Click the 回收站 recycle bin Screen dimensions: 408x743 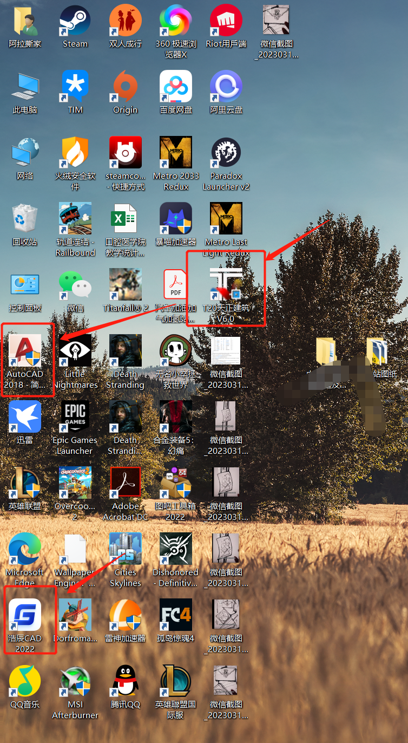25,219
